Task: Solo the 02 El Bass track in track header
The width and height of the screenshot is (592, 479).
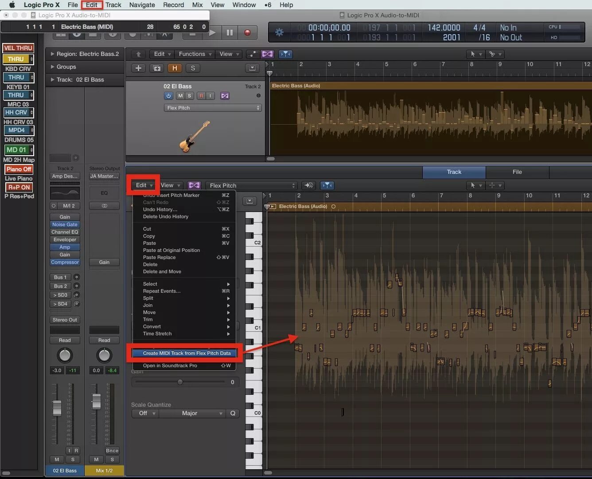Action: 189,96
